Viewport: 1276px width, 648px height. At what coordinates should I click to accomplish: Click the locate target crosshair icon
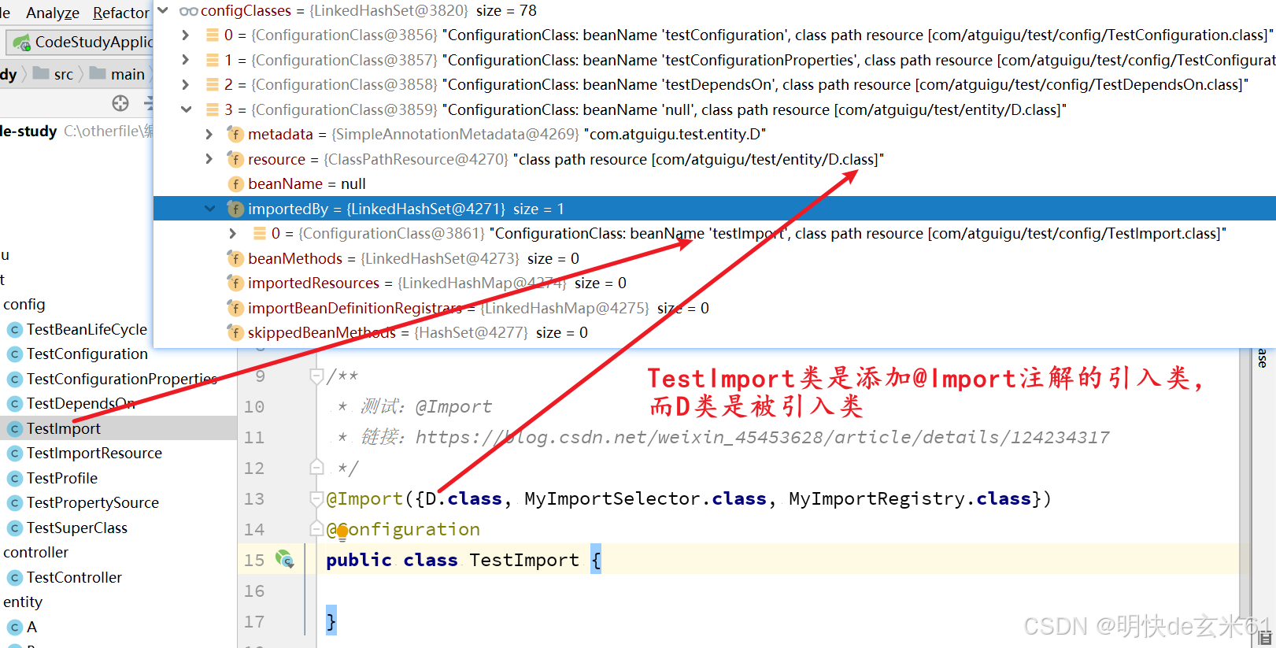point(120,103)
